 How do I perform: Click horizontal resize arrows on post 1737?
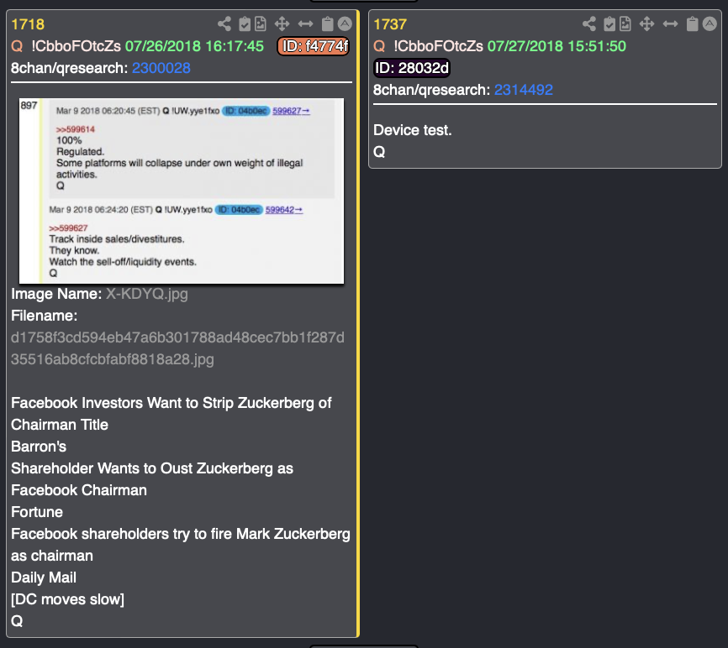coord(671,24)
